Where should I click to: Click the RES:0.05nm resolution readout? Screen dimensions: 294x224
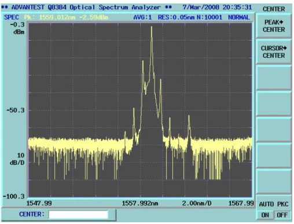[x=176, y=17]
